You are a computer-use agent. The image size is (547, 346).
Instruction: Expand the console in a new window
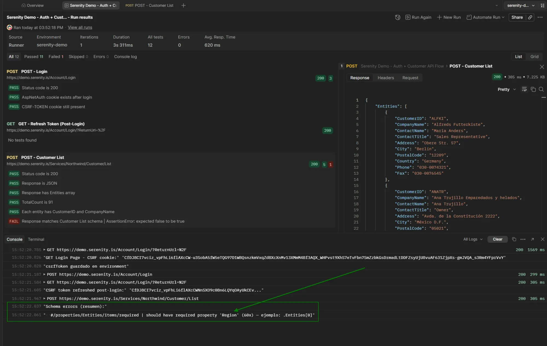click(x=533, y=239)
